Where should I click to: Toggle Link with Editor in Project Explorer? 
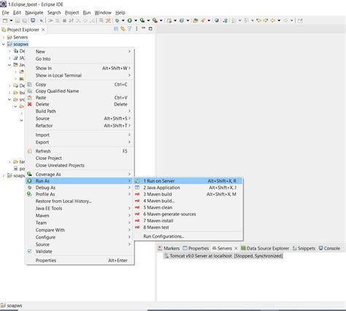click(123, 29)
